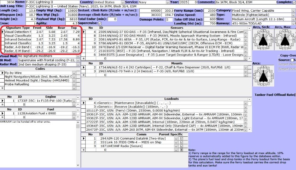Toggle Parent Specific for AIM-120 Command Datalink
This screenshot has width=296, height=170.
click(x=182, y=138)
